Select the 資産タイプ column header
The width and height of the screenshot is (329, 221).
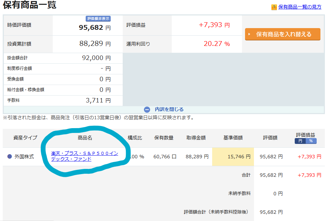[25, 138]
